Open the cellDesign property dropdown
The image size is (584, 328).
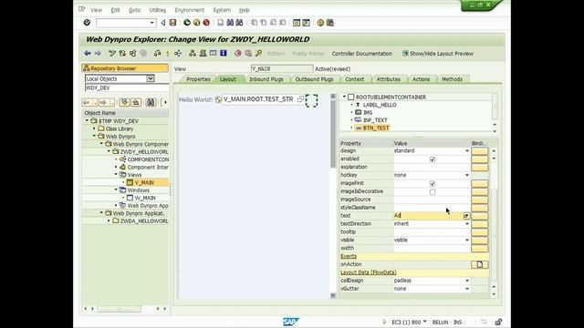coord(466,281)
